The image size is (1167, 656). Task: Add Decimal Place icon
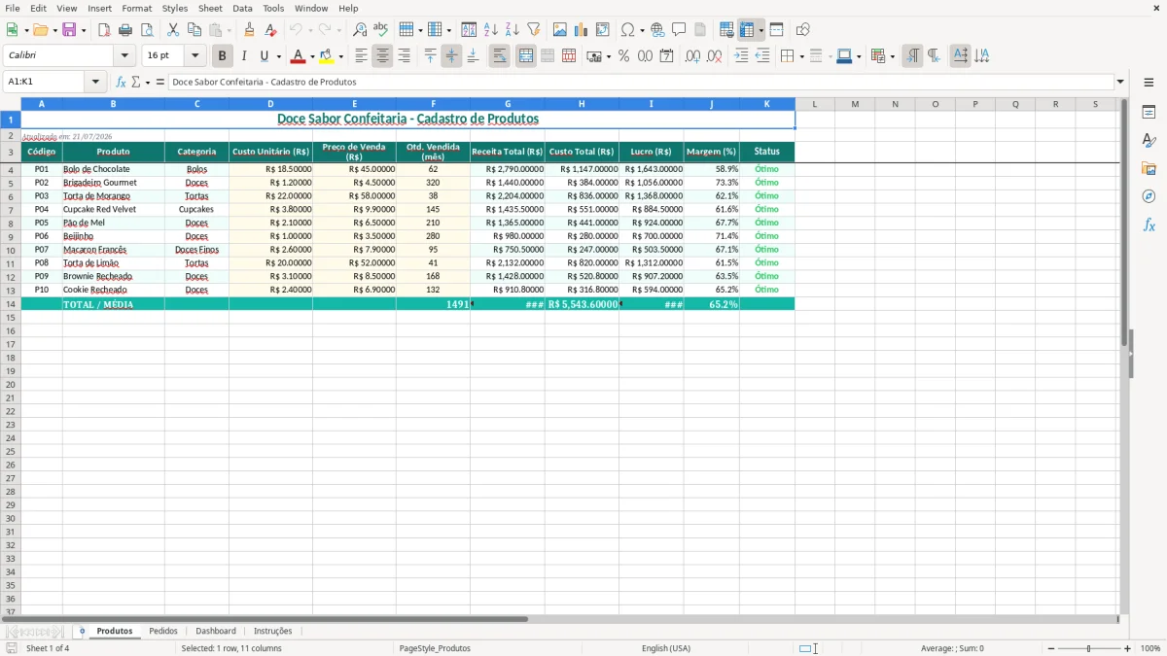pos(693,56)
